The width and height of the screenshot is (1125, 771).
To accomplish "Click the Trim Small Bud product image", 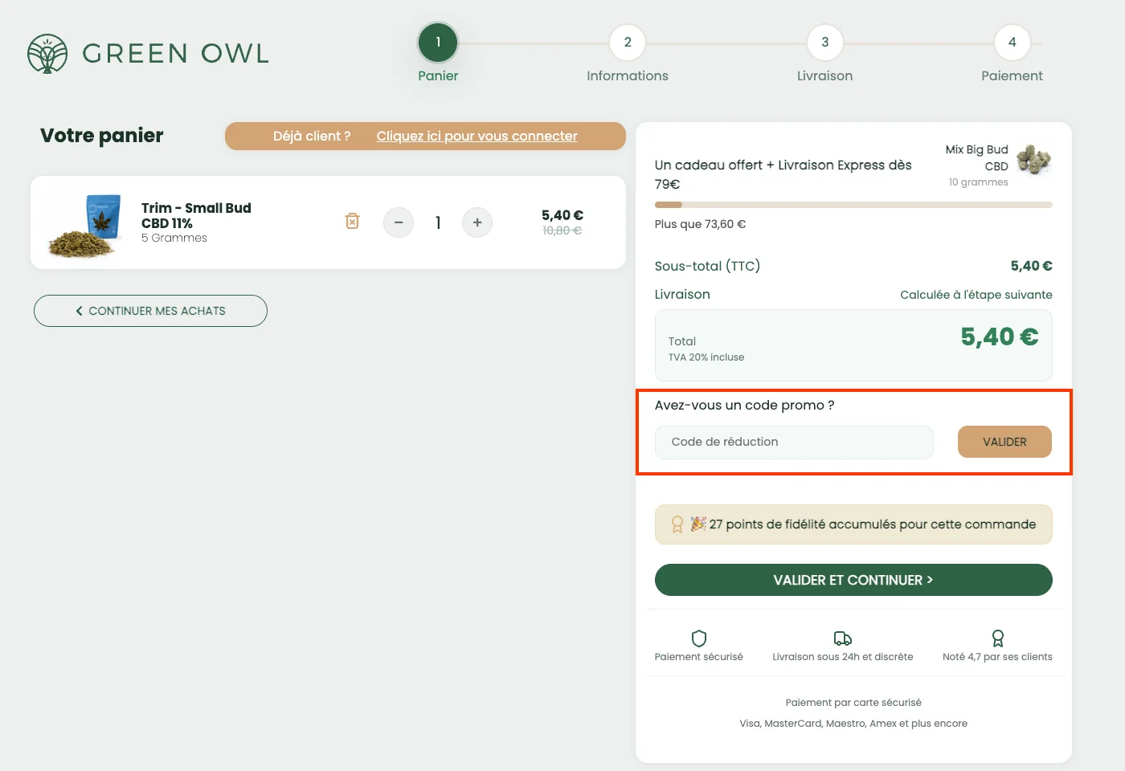I will [x=85, y=225].
